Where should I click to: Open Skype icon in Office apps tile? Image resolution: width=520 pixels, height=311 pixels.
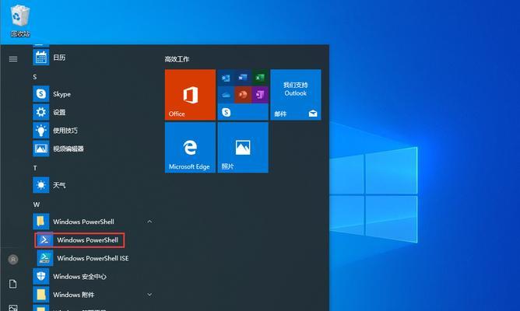227,112
